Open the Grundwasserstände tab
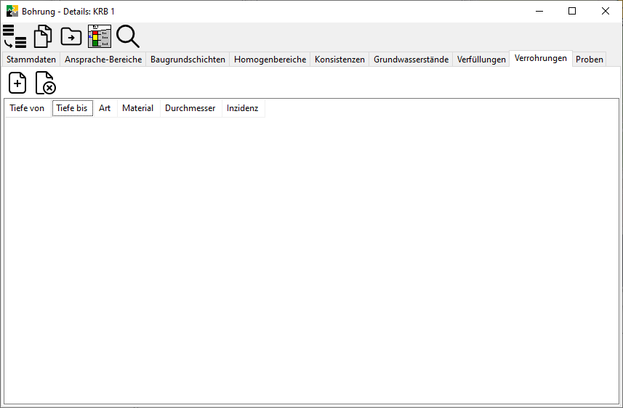The image size is (623, 408). pos(411,60)
